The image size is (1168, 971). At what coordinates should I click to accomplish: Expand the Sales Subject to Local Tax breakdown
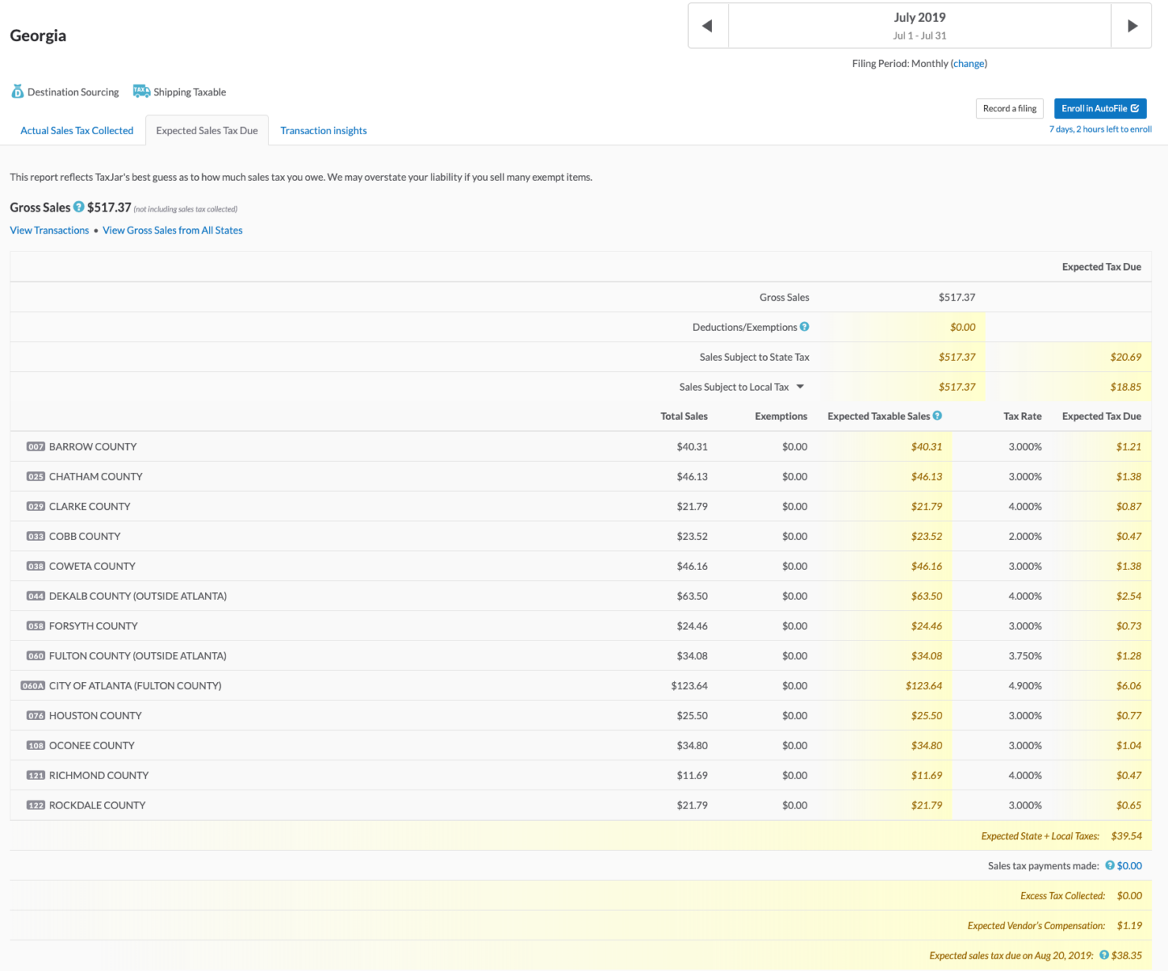point(800,386)
